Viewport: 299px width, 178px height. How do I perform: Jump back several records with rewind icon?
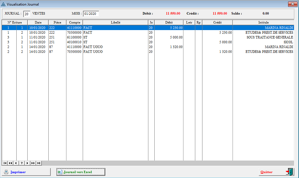pos(11,163)
